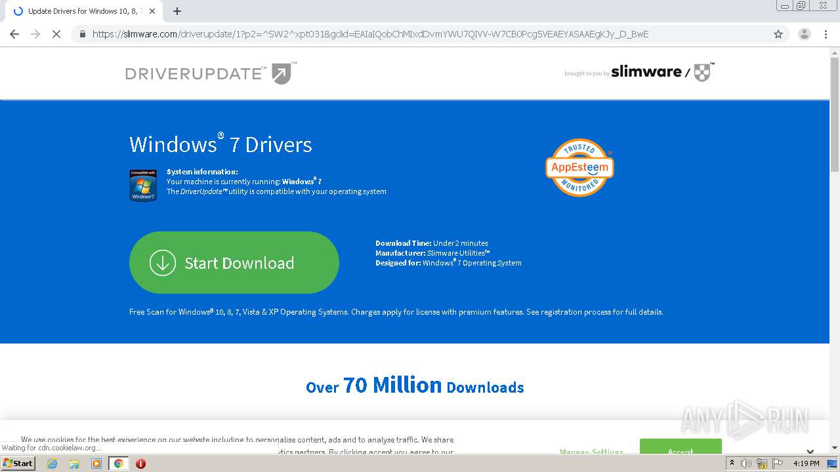Click the address bar URL

(370, 34)
